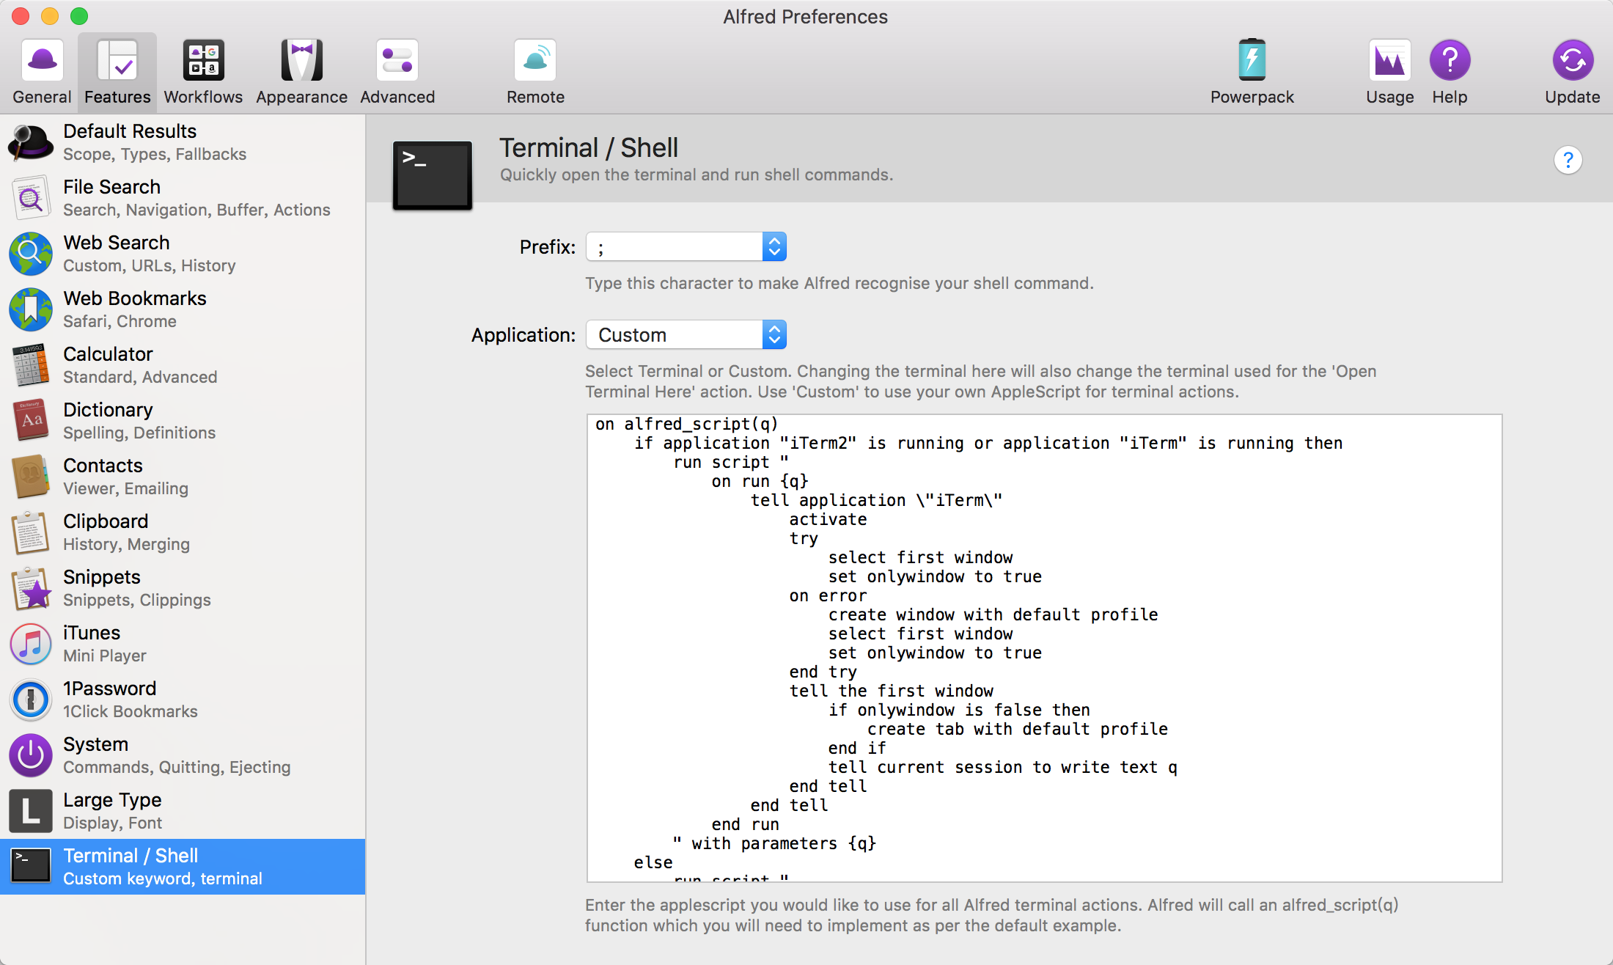Select the iTunes Mini Player icon
The image size is (1613, 965).
pyautogui.click(x=31, y=644)
